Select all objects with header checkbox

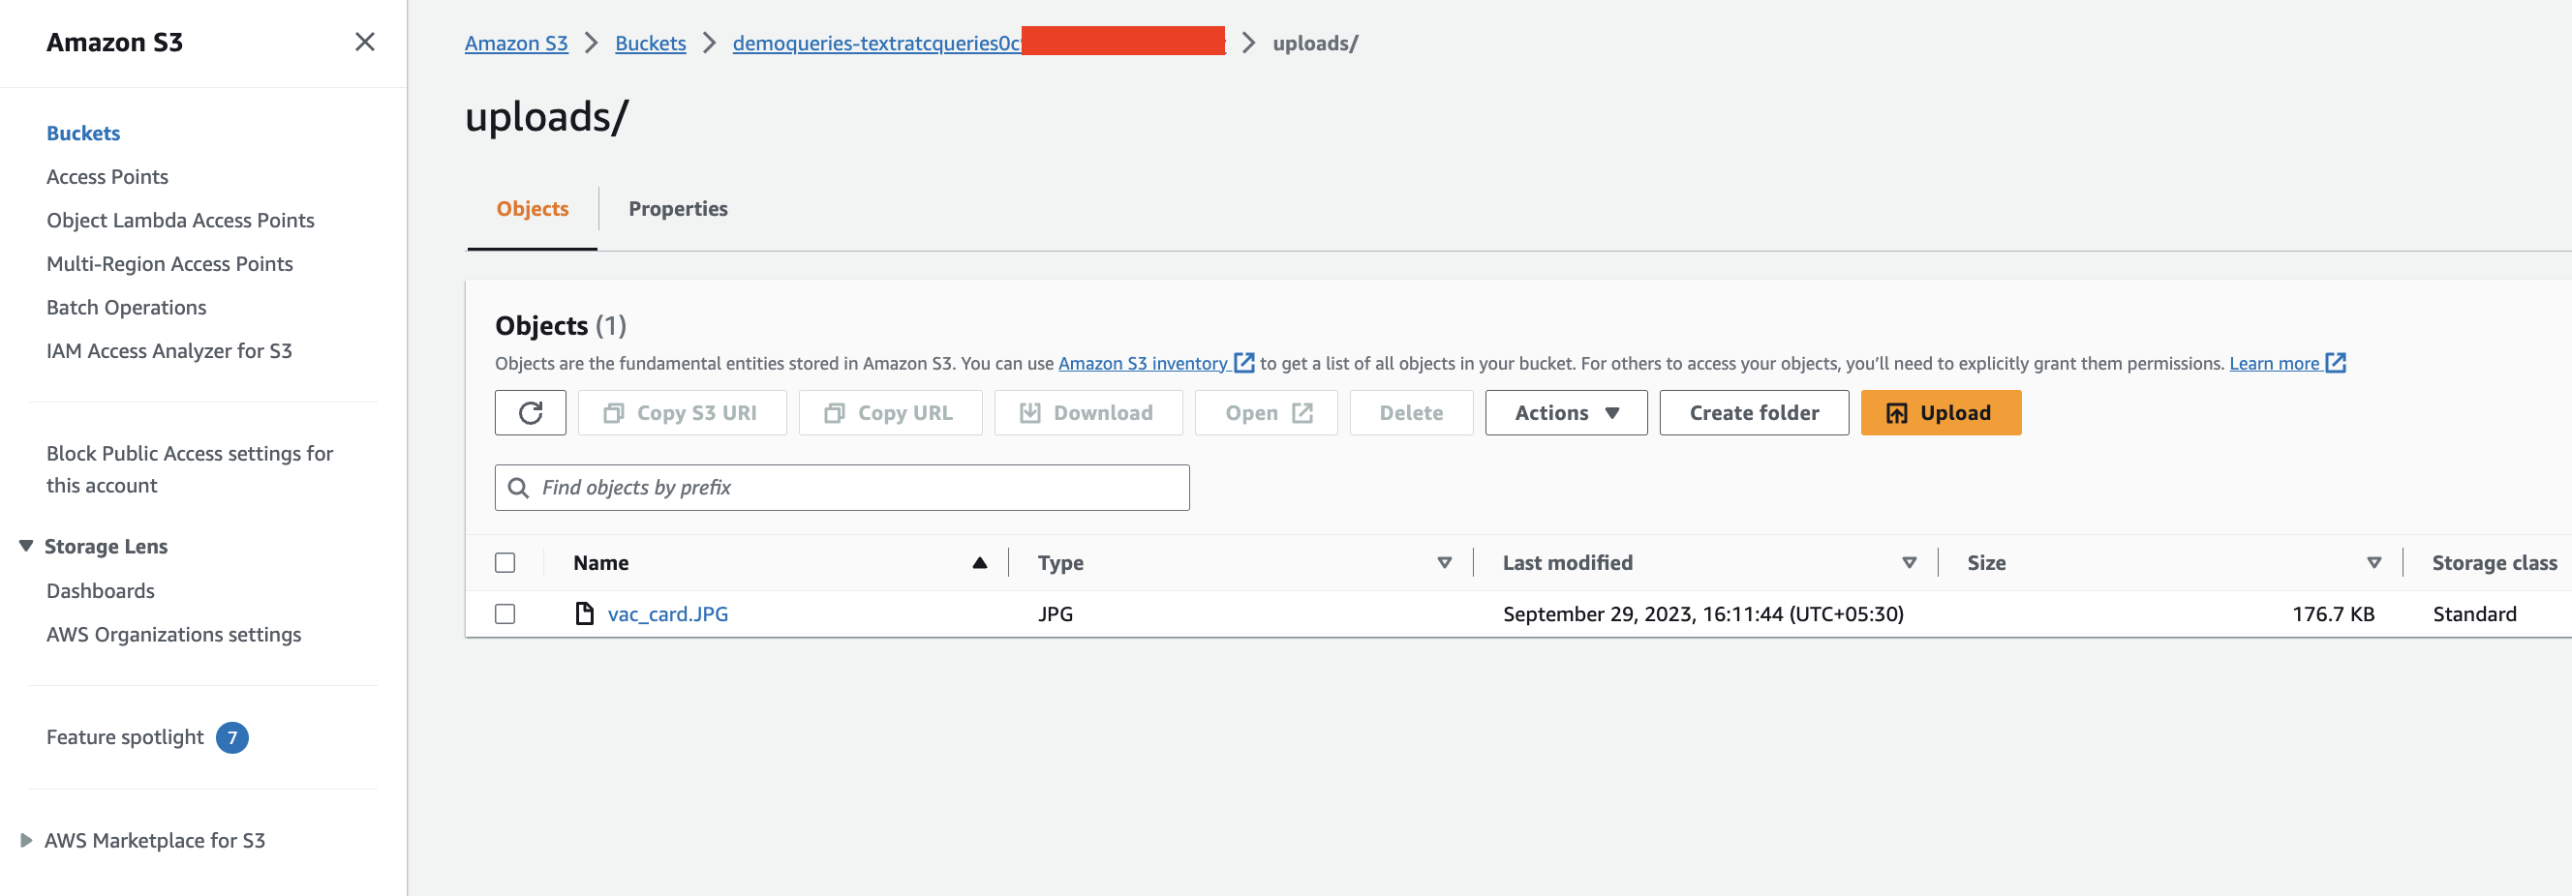tap(505, 564)
